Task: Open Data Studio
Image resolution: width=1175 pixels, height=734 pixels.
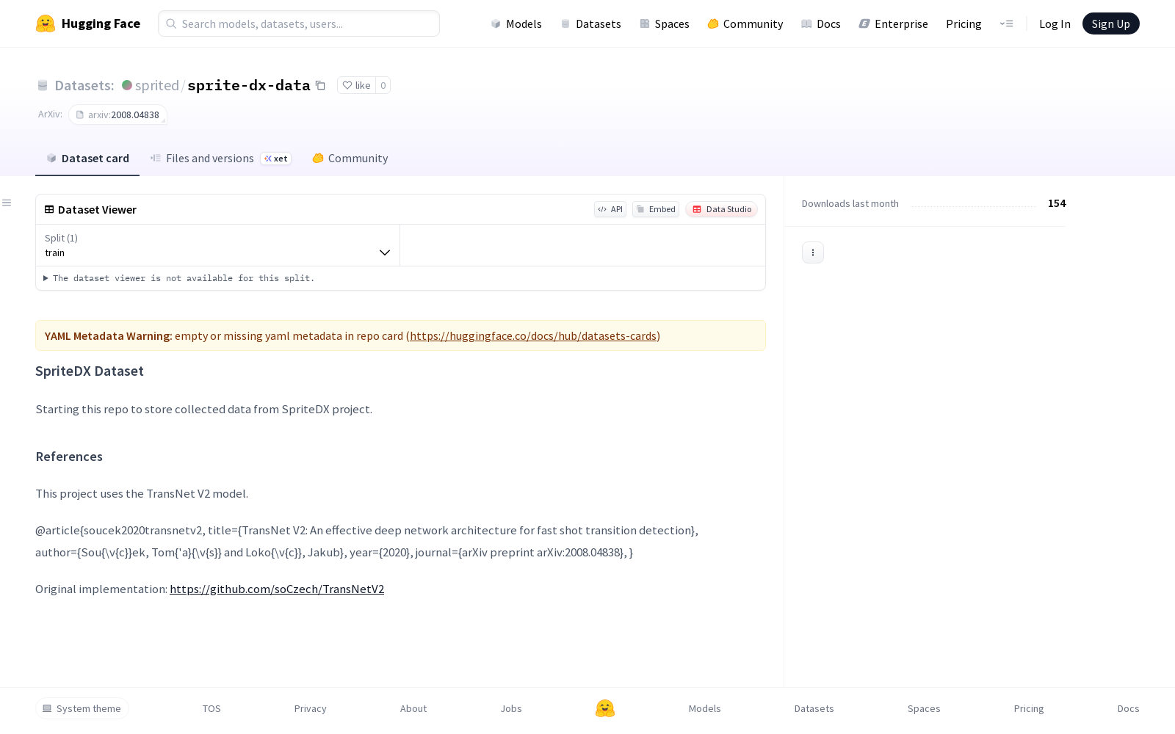Action: [722, 209]
